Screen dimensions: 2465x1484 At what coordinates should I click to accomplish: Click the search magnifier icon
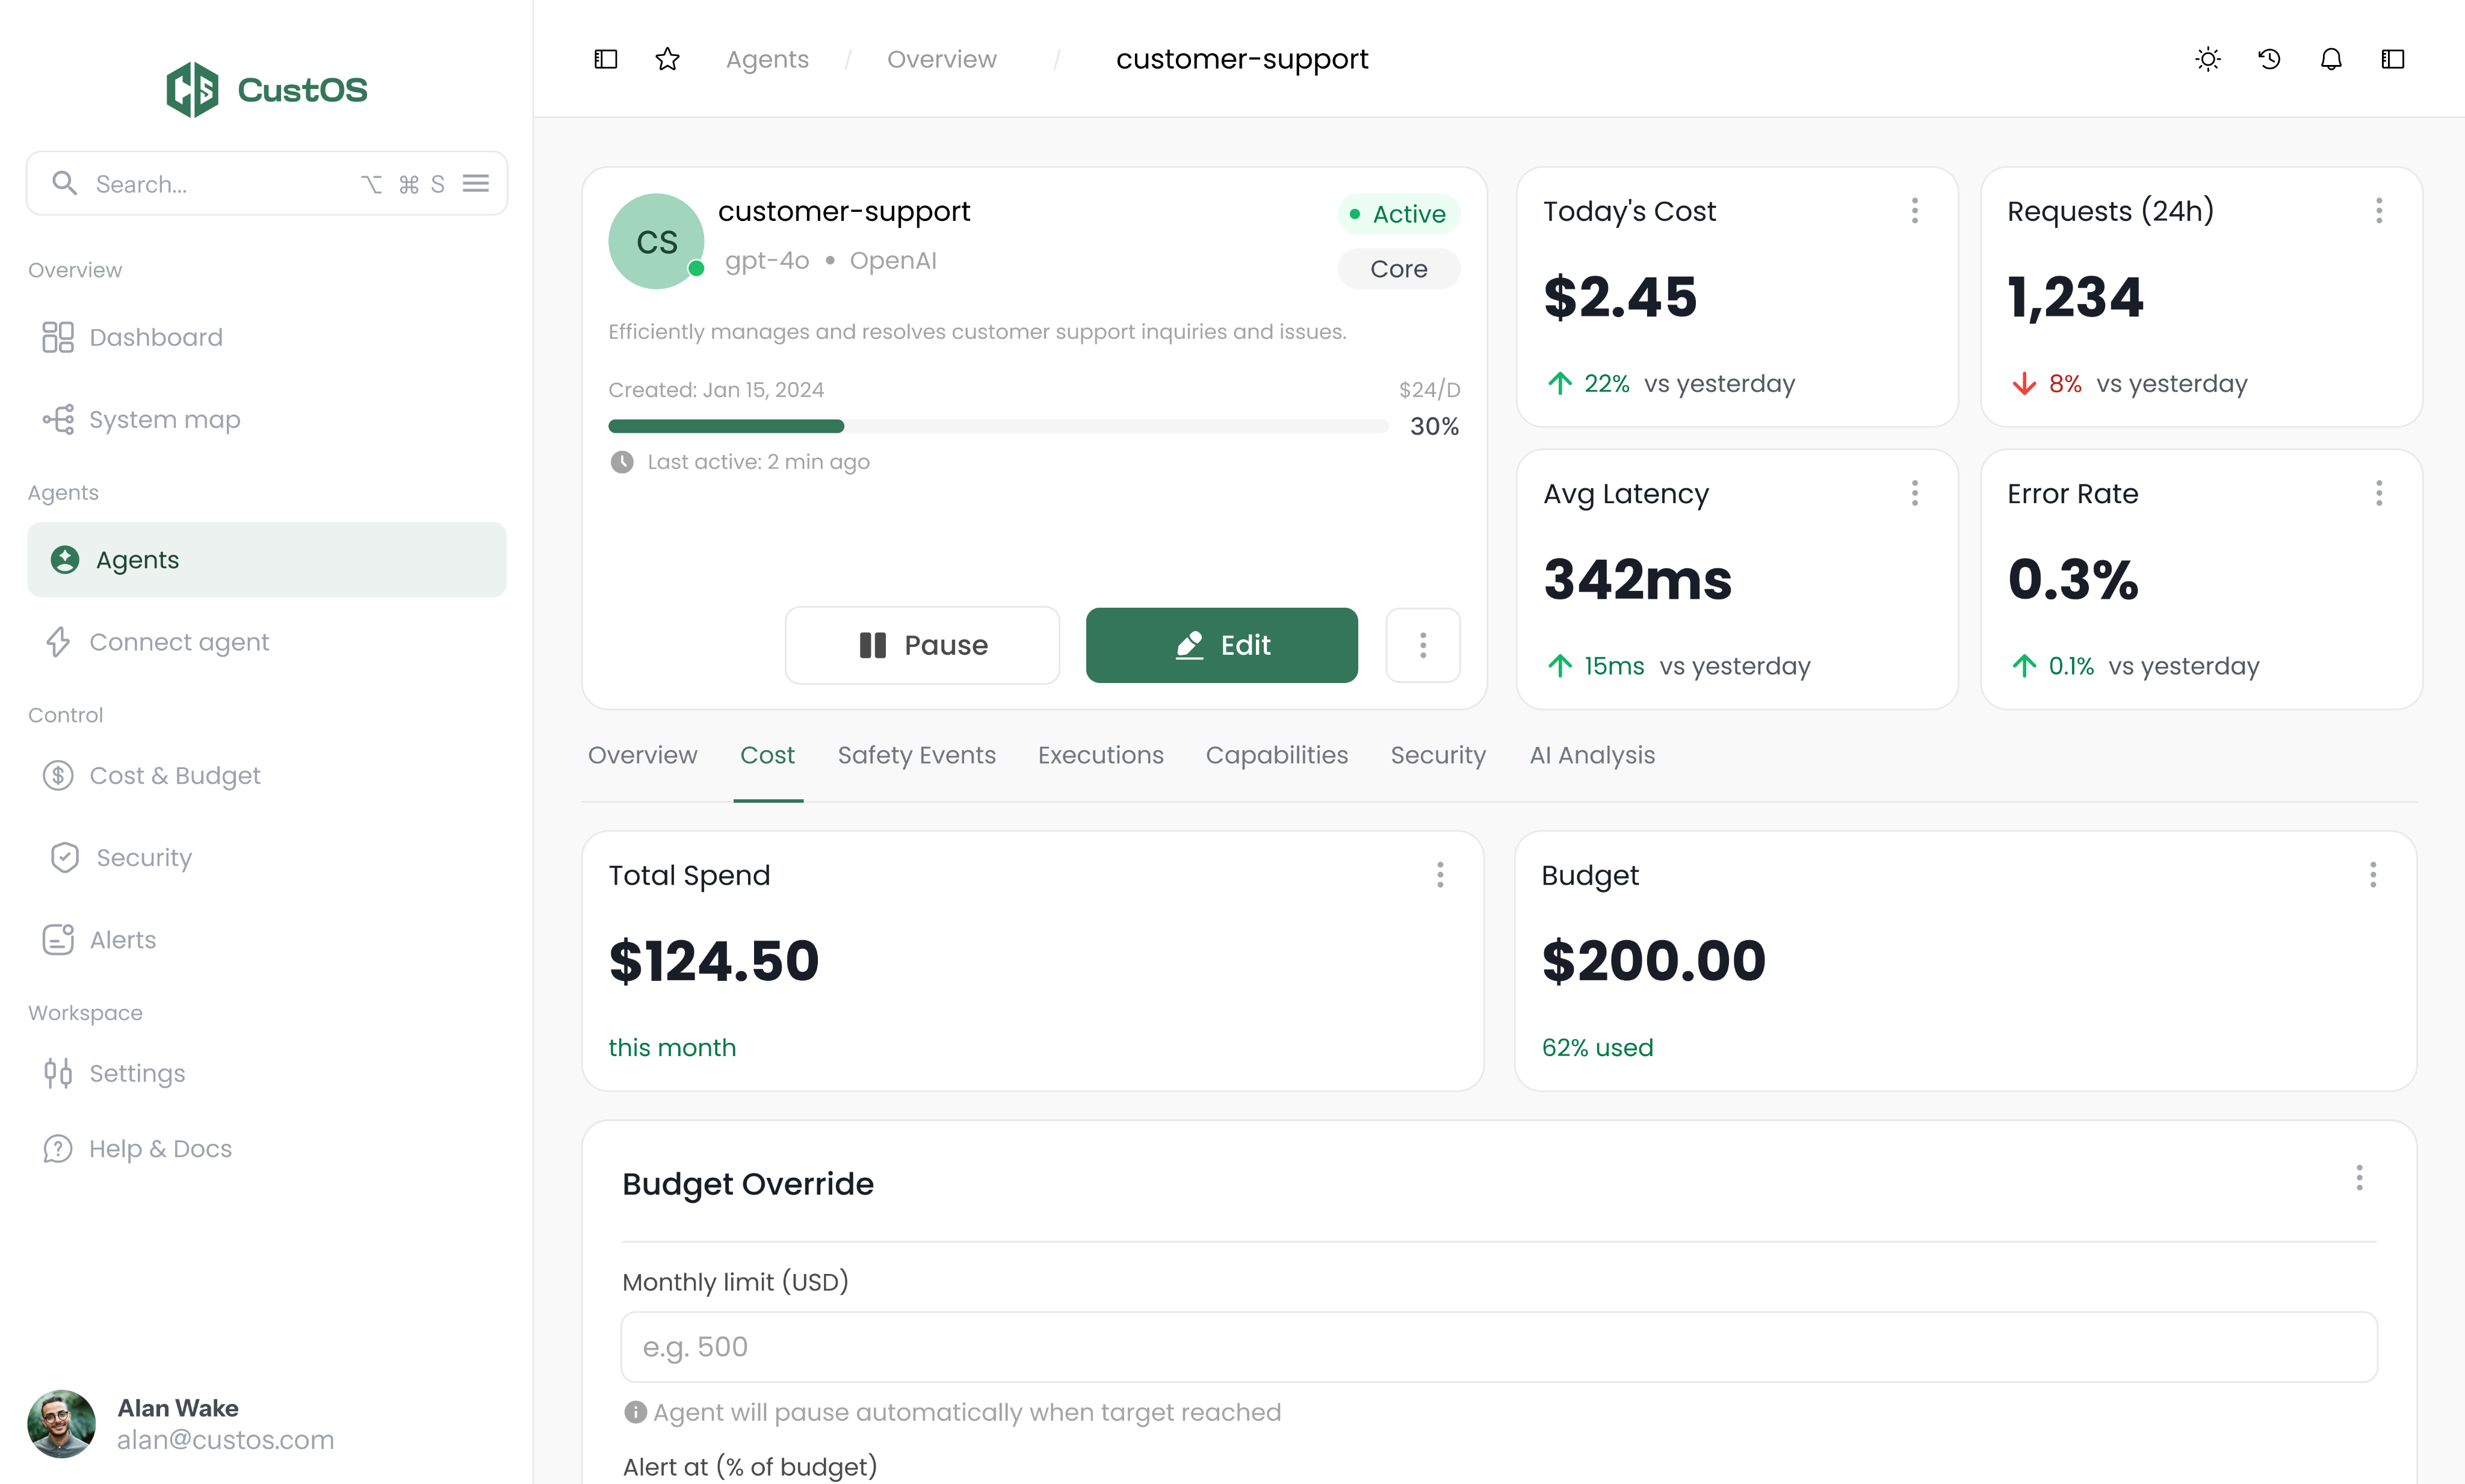pos(64,183)
